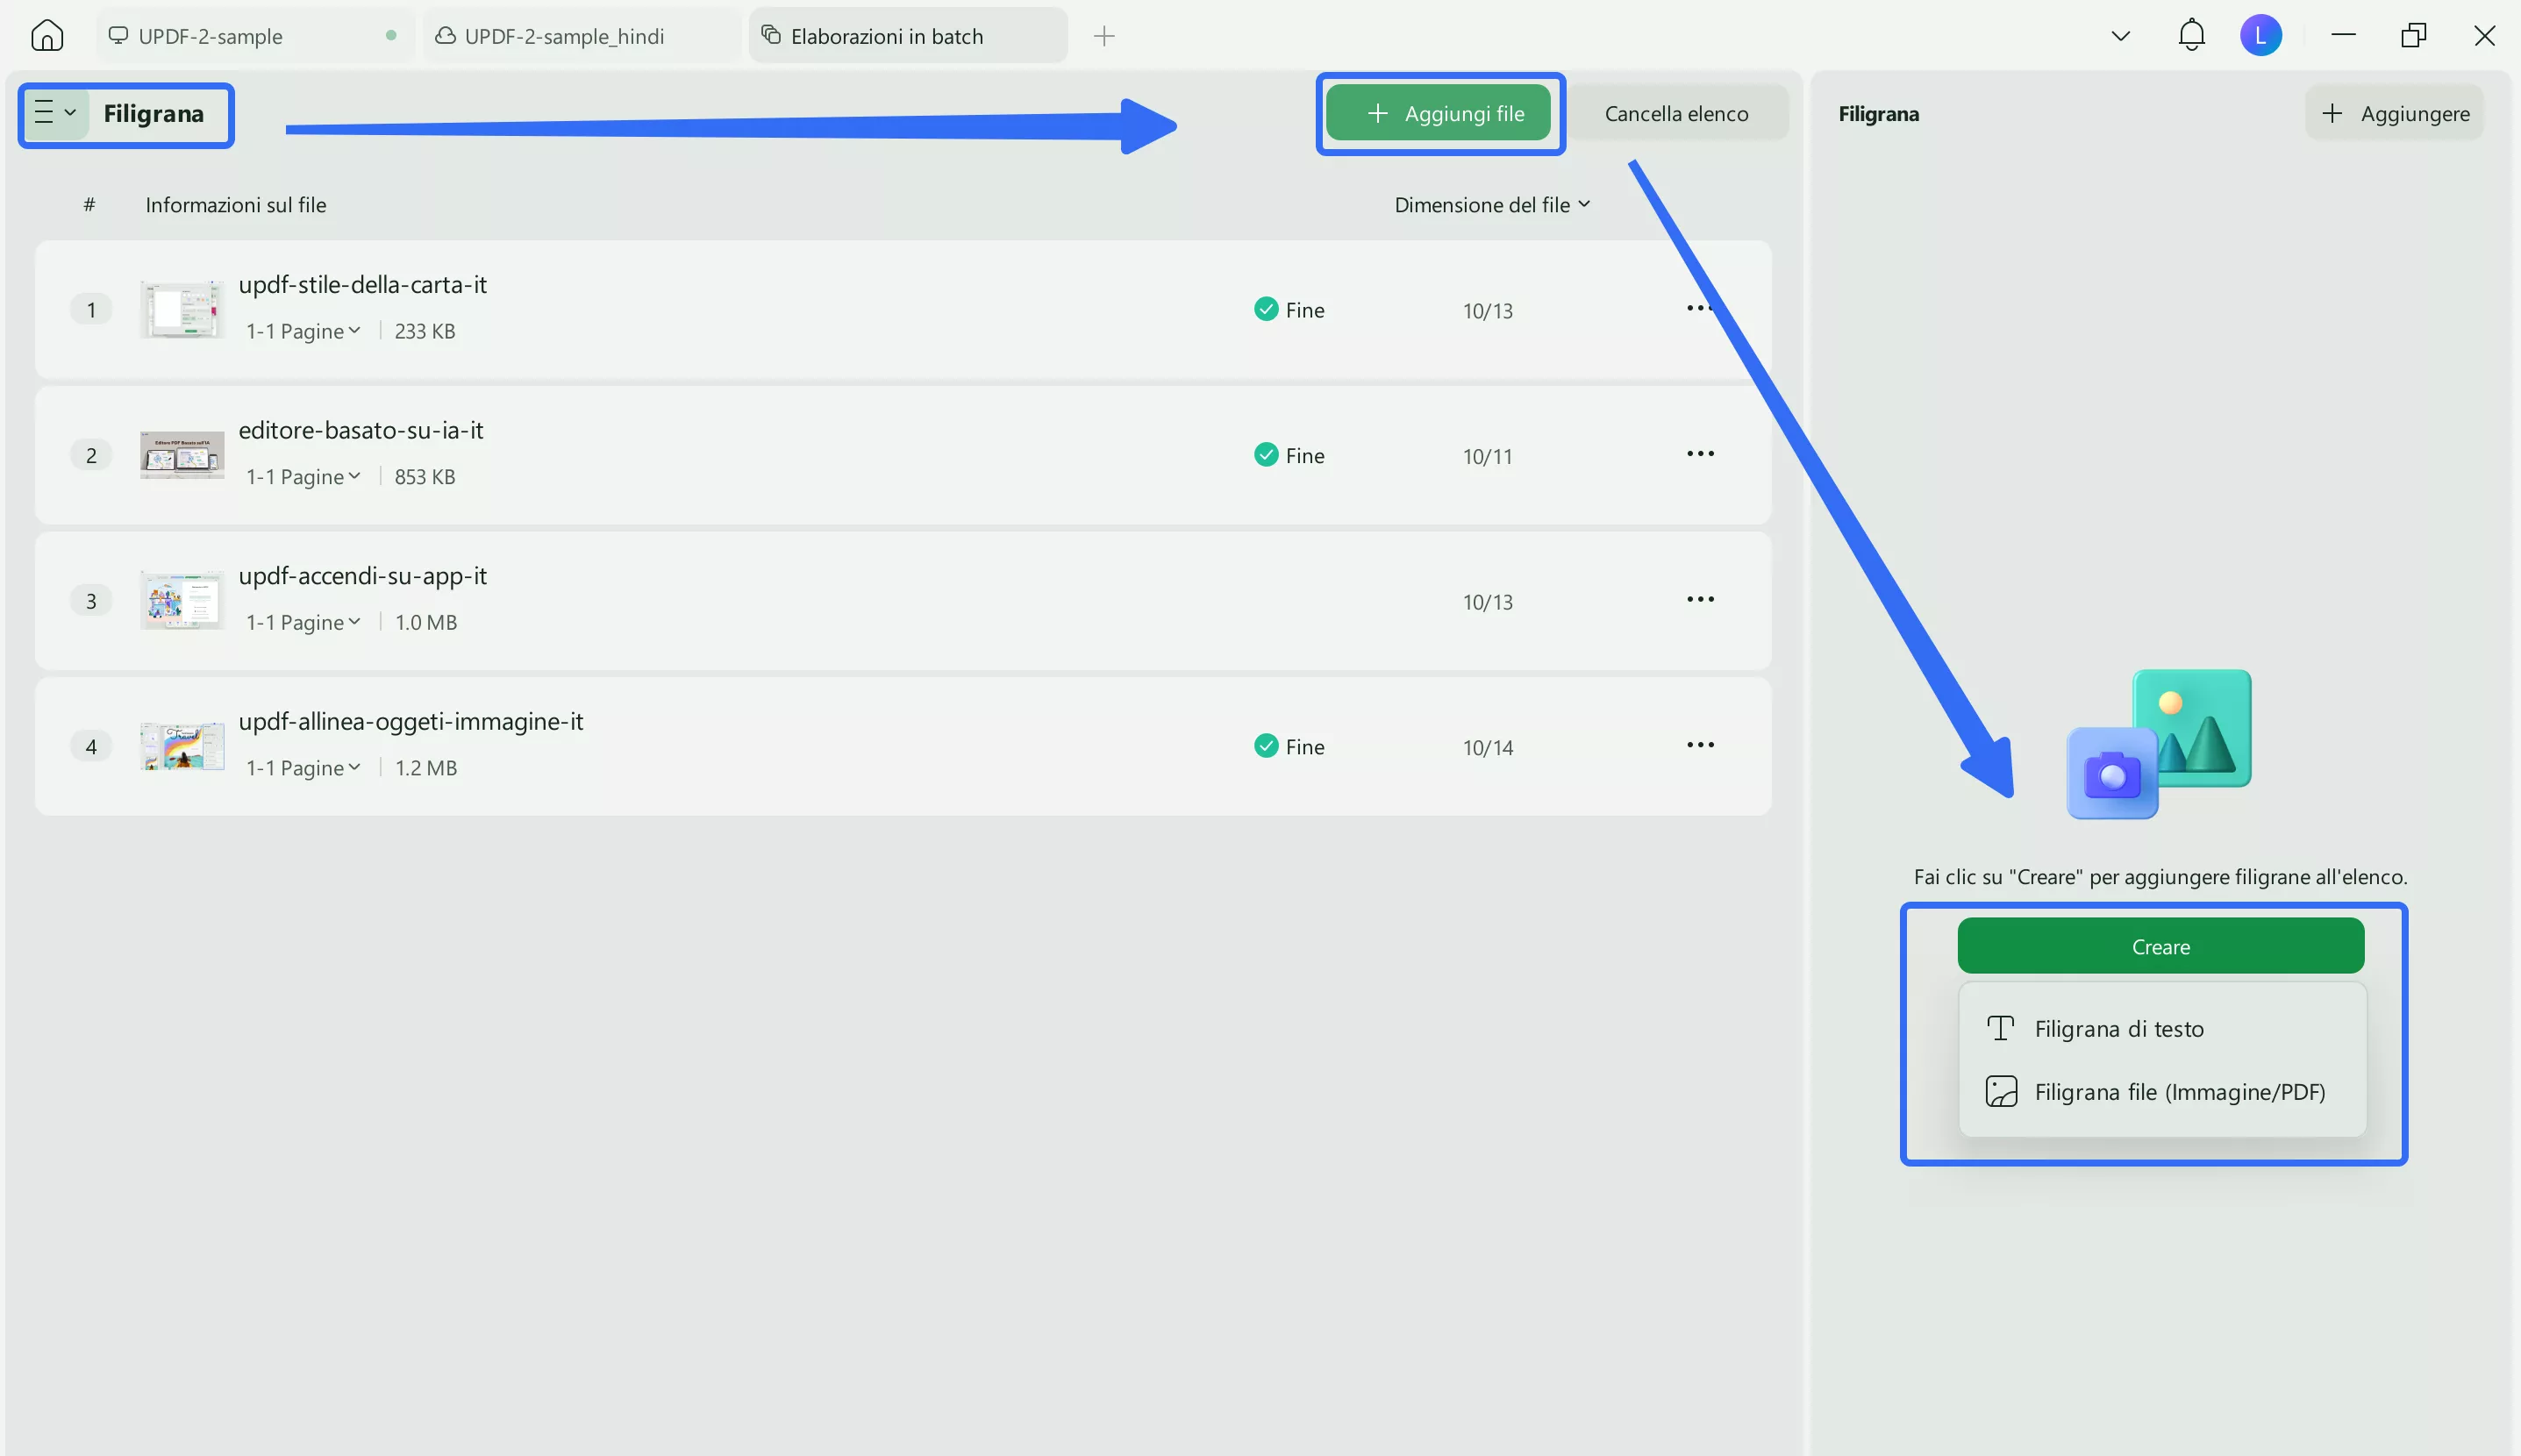Open three-dots menu for editore-basato-su-ia-it
2521x1456 pixels.
[1699, 454]
